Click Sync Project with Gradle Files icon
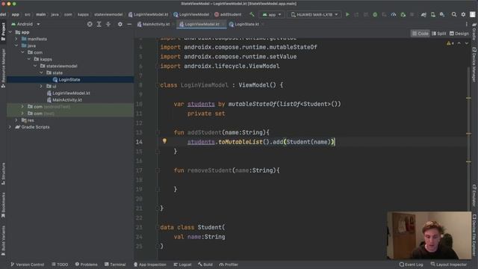The image size is (478, 269). pyautogui.click(x=423, y=14)
